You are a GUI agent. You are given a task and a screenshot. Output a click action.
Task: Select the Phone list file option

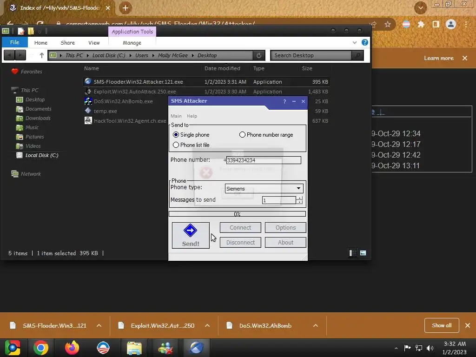[176, 145]
